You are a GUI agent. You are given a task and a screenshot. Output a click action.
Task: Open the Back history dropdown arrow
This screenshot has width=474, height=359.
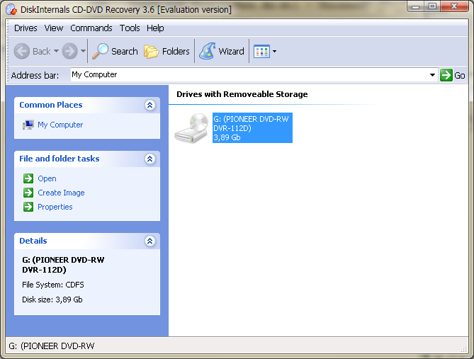56,51
